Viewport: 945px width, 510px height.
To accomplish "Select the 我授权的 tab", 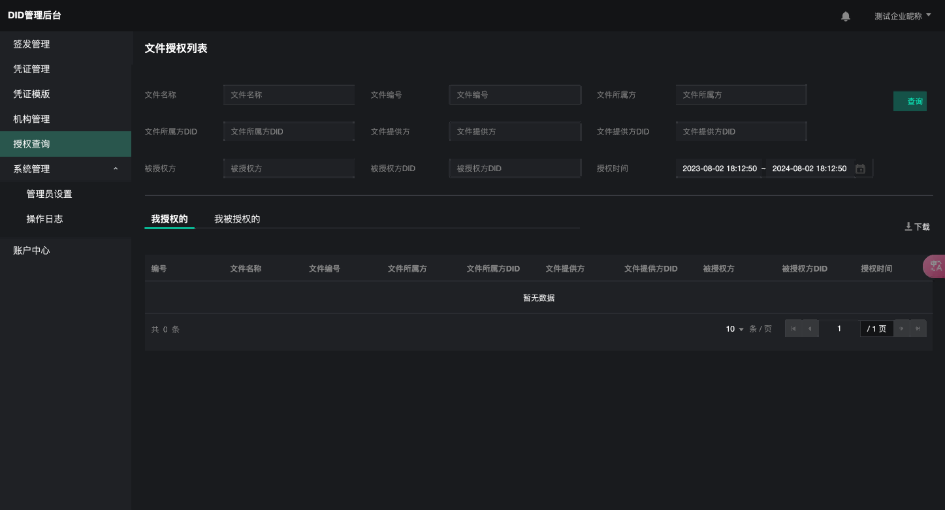I will [169, 219].
